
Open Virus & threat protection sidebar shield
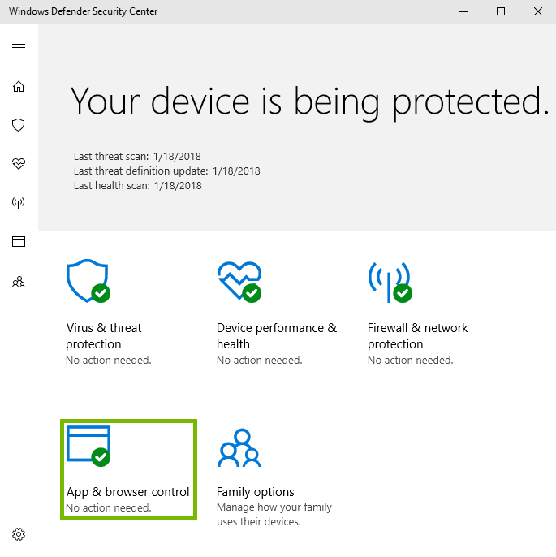19,125
